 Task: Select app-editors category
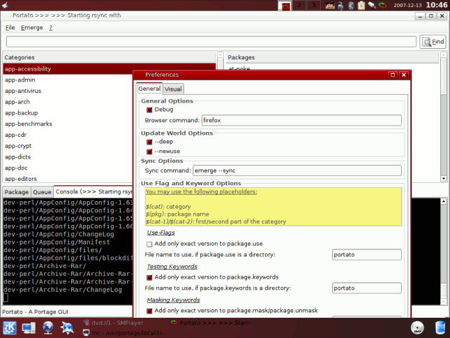[68, 179]
